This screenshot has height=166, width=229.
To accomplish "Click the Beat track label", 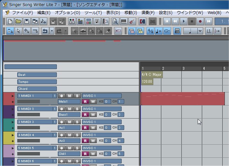I will click(37, 75).
